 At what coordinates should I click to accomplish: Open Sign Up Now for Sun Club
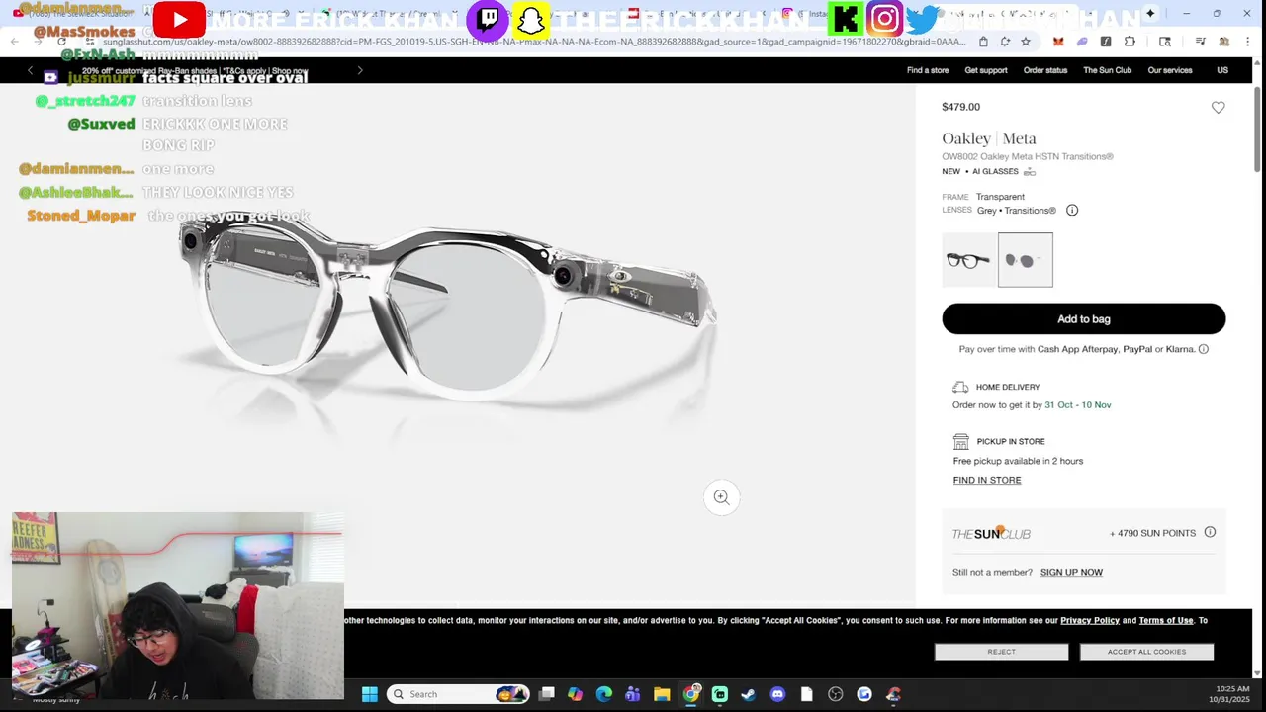(x=1071, y=572)
